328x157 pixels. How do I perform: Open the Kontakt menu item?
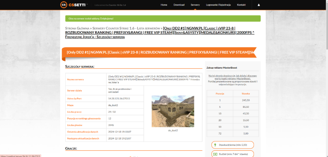241,5
